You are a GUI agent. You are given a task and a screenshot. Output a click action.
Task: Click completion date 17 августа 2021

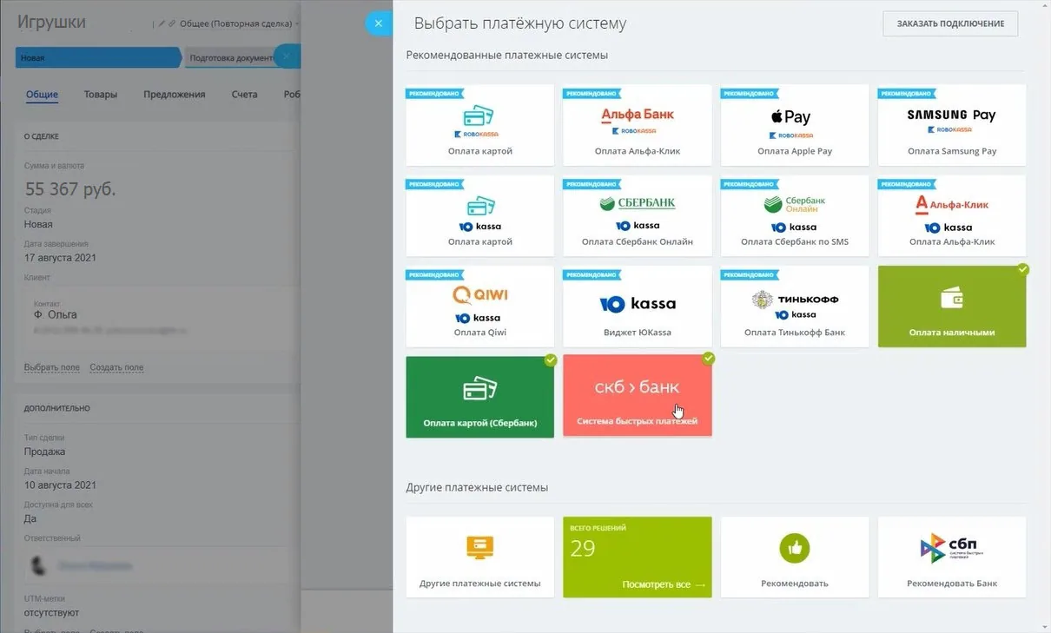click(x=60, y=258)
